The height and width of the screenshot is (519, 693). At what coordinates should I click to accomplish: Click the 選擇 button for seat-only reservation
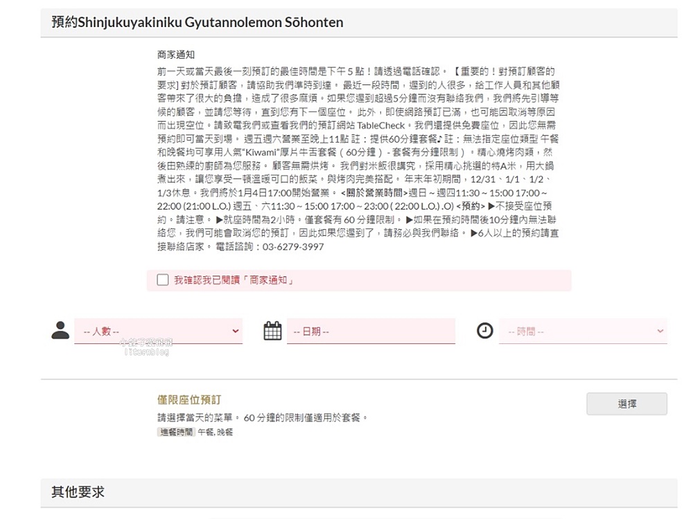click(626, 404)
